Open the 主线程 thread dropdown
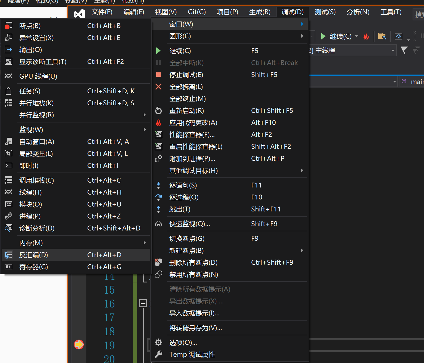 point(393,51)
